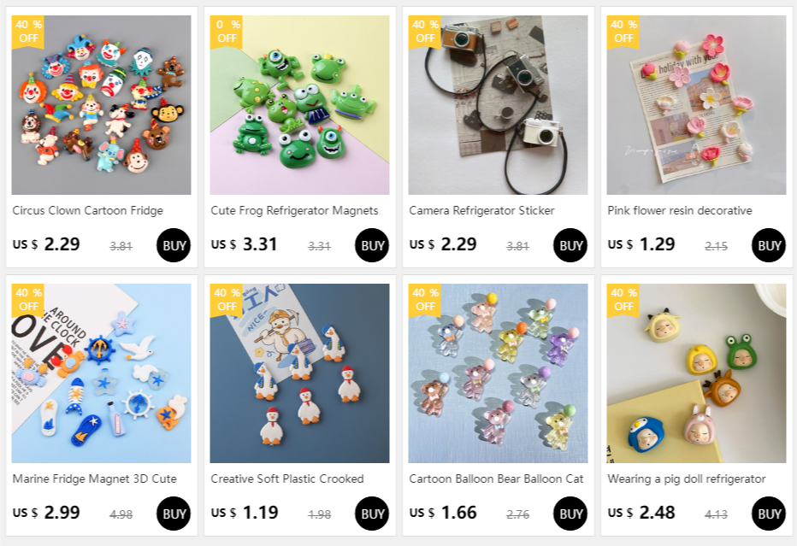This screenshot has width=797, height=546.
Task: Open the miniature camera sticker product image
Action: click(x=498, y=104)
